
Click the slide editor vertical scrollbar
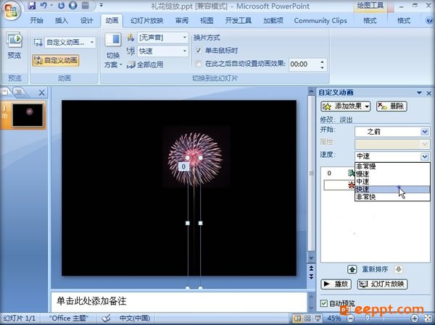click(x=311, y=175)
